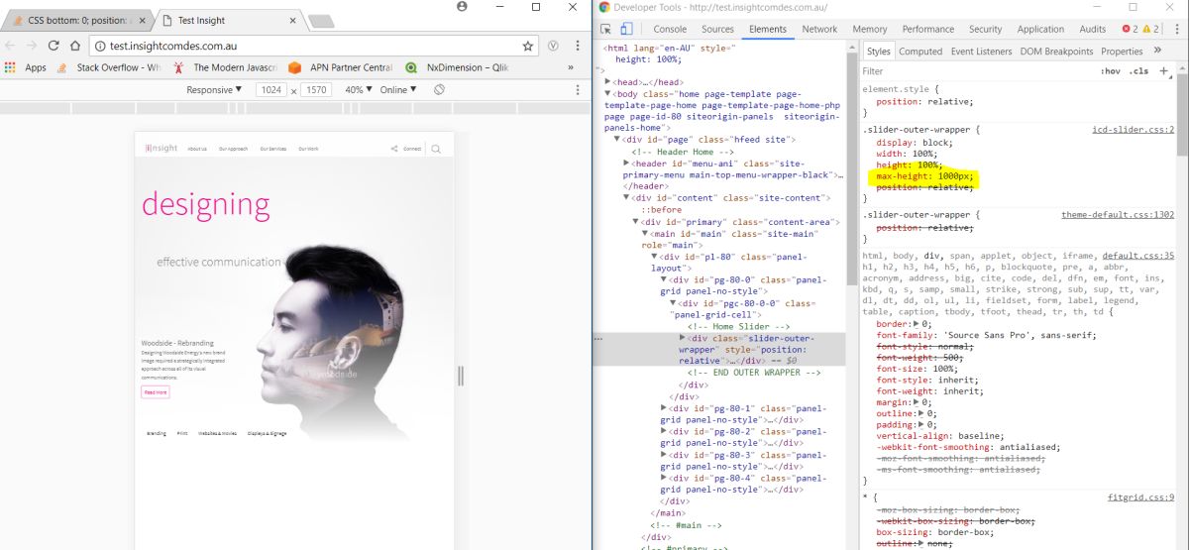Expand the pg-80-3 div node
Screen dimensions: 1189x550
point(665,455)
